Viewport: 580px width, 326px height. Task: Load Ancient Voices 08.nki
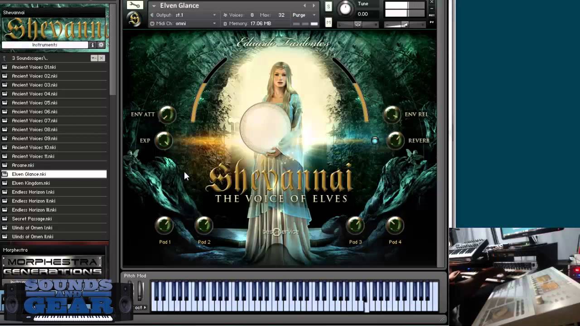pos(54,129)
